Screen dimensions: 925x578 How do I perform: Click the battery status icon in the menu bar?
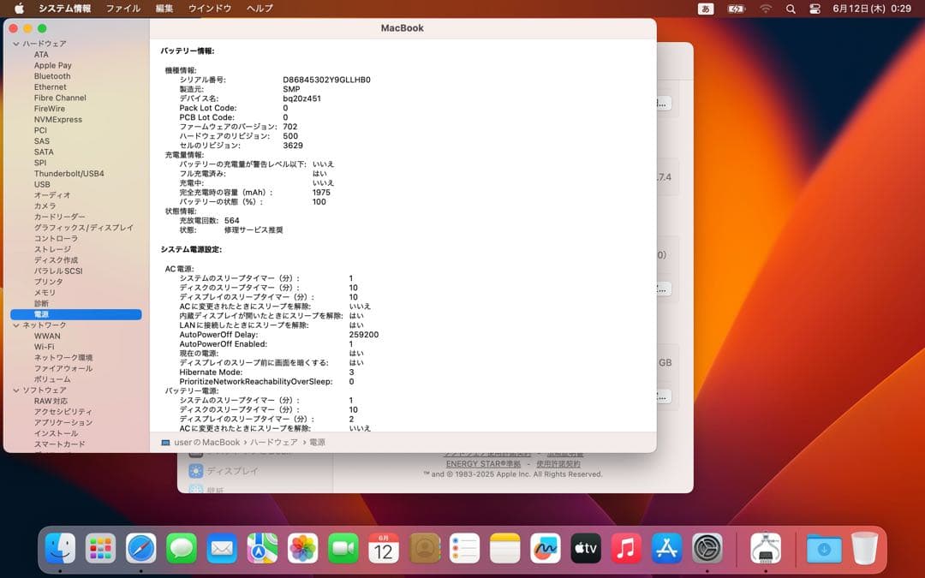click(735, 9)
